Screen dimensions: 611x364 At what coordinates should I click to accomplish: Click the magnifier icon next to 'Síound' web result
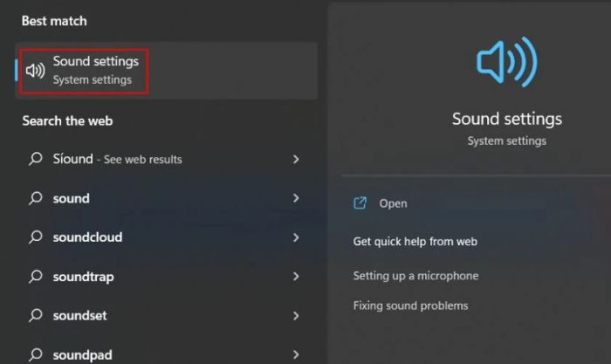(x=36, y=160)
